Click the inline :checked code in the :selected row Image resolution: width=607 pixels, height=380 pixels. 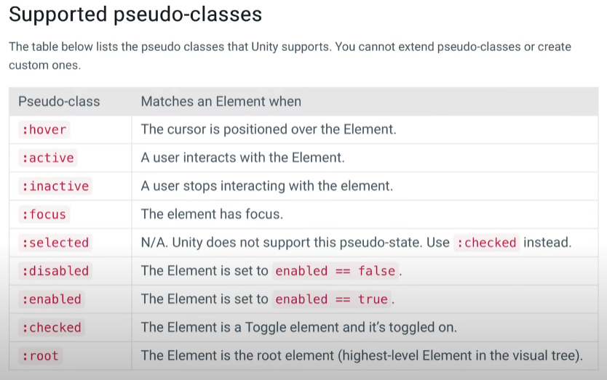coord(486,243)
